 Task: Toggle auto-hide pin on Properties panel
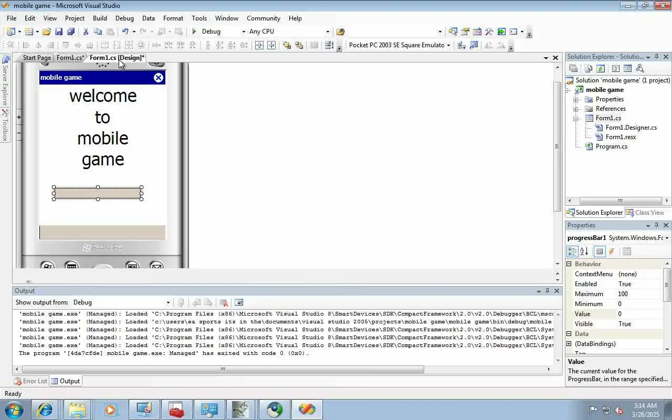tap(656, 225)
